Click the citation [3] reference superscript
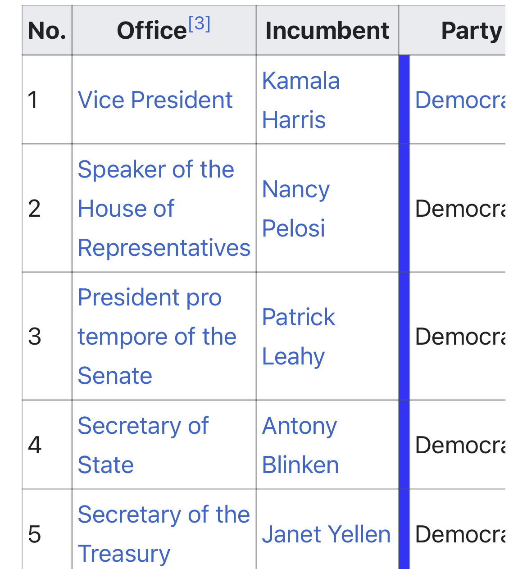Image resolution: width=527 pixels, height=569 pixels. 200,23
